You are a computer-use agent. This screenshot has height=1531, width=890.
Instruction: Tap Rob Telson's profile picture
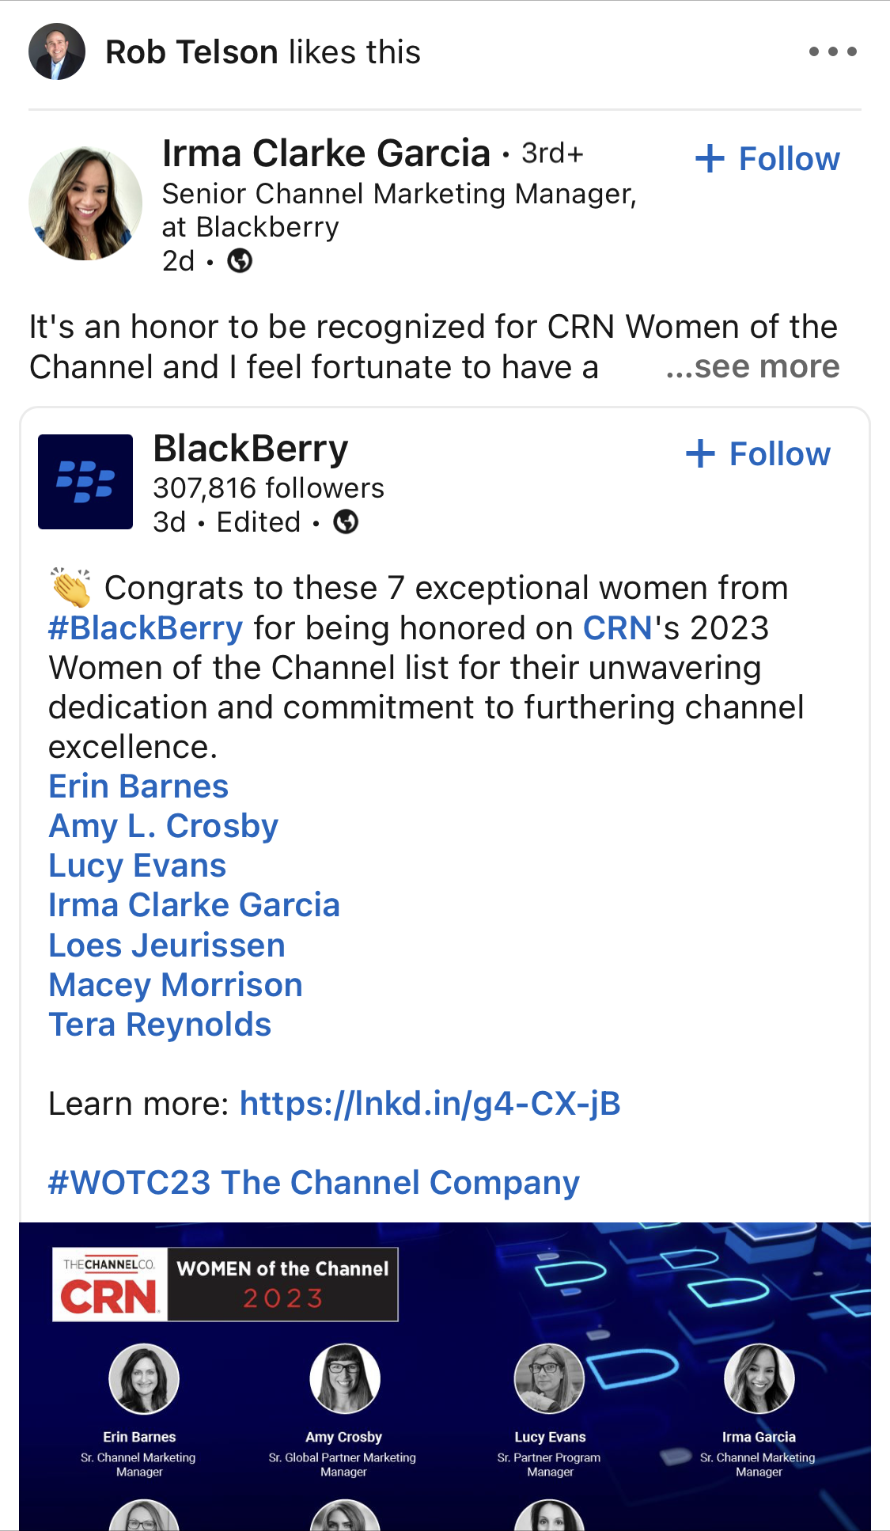pos(57,52)
